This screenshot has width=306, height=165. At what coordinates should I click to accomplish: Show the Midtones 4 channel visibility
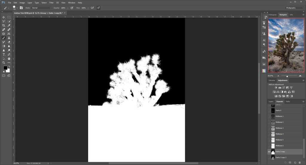pyautogui.click(x=269, y=134)
